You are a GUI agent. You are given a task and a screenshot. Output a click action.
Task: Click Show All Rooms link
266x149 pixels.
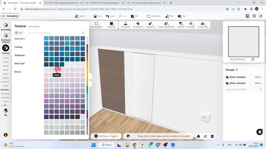(x=237, y=59)
